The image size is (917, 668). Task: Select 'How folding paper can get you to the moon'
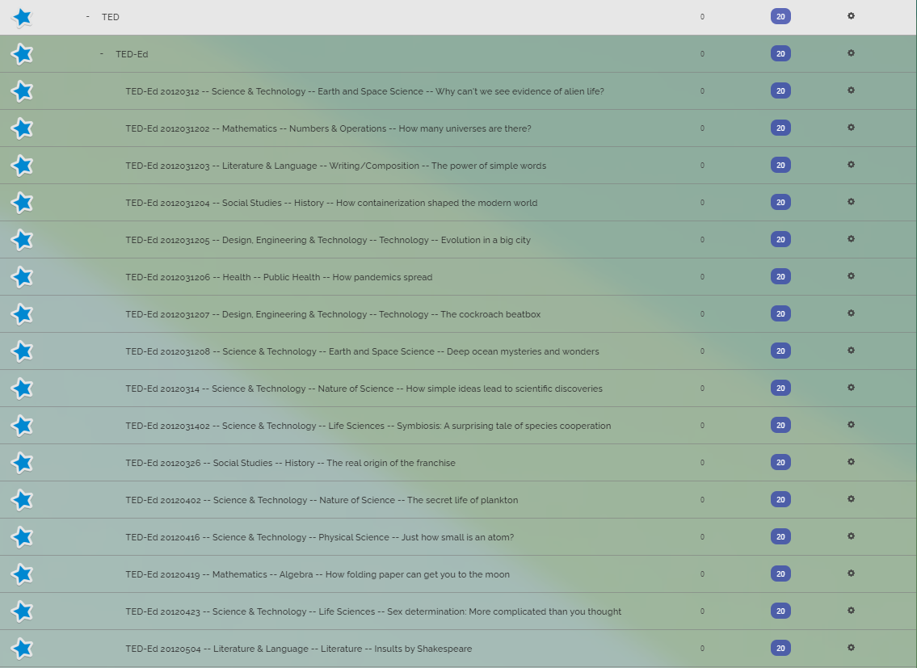(x=318, y=574)
